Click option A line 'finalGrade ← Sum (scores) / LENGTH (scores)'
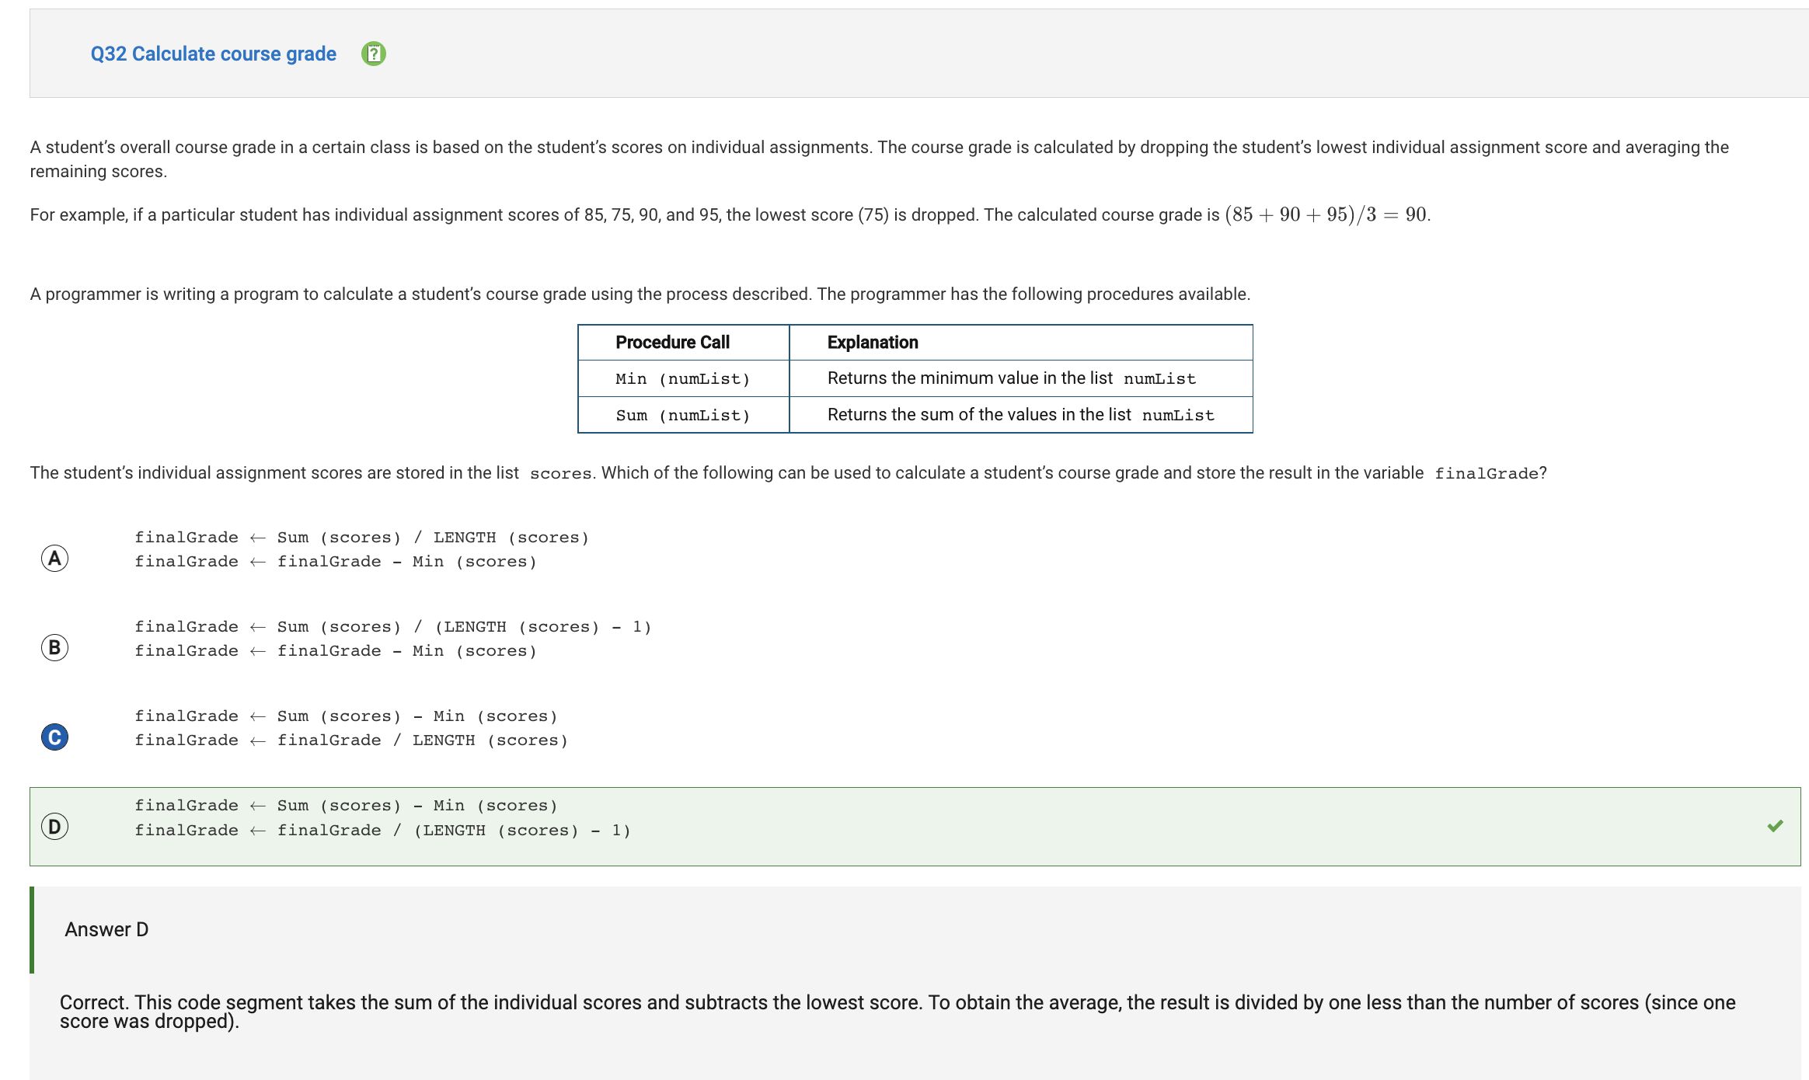The height and width of the screenshot is (1080, 1809). pyautogui.click(x=362, y=538)
